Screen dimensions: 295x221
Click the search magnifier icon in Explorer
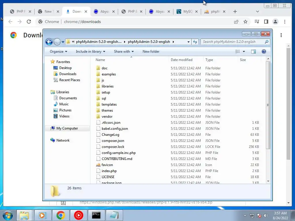coord(266,42)
